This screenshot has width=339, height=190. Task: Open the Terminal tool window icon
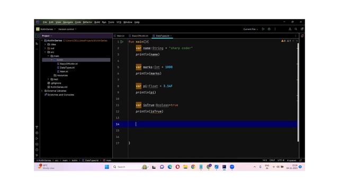tap(37, 144)
